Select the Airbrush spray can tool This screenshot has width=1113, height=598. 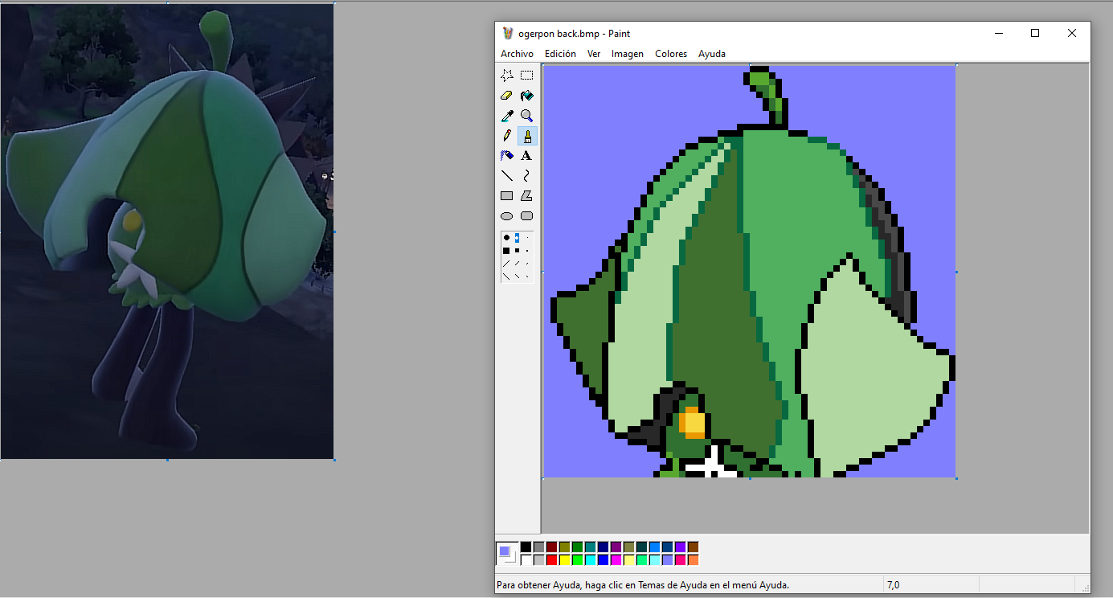point(506,156)
